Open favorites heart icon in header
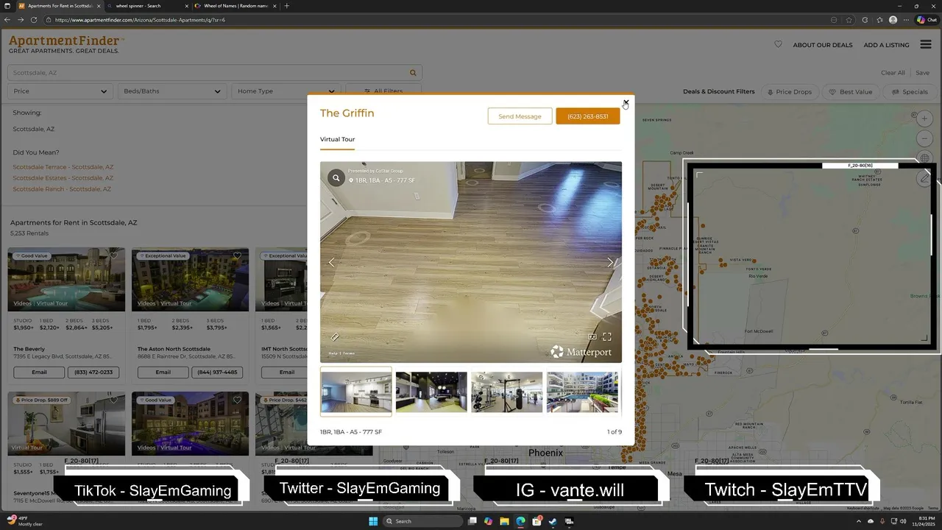This screenshot has width=942, height=530. [778, 44]
